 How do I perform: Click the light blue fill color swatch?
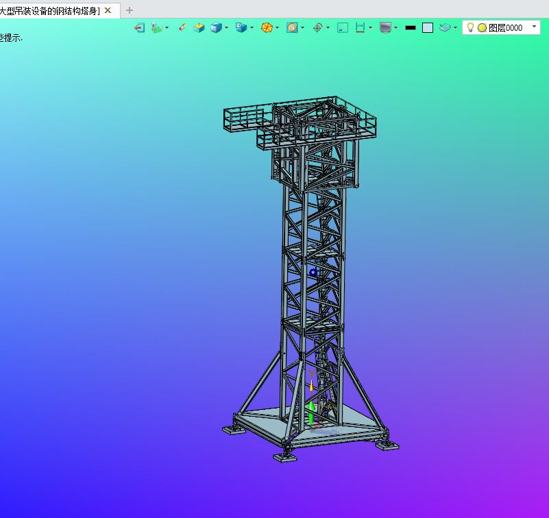click(428, 28)
